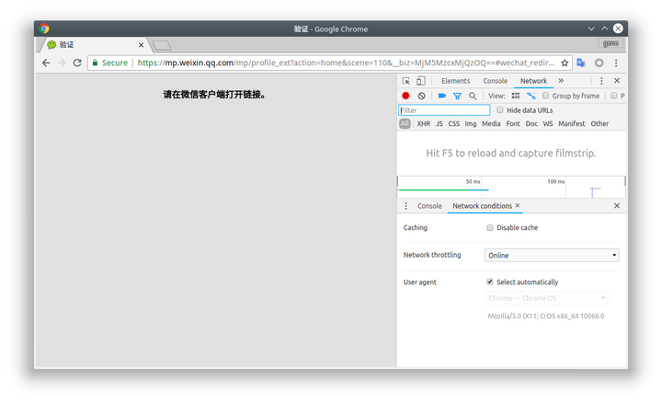Image resolution: width=662 pixels, height=403 pixels.
Task: Filter requests by Font
Action: point(513,124)
